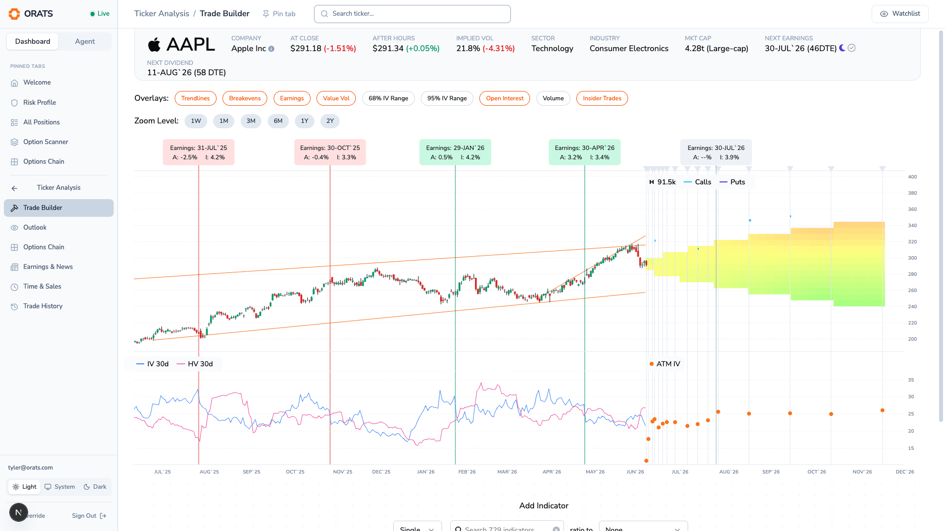
Task: Switch to the Agent tab
Action: tap(85, 42)
